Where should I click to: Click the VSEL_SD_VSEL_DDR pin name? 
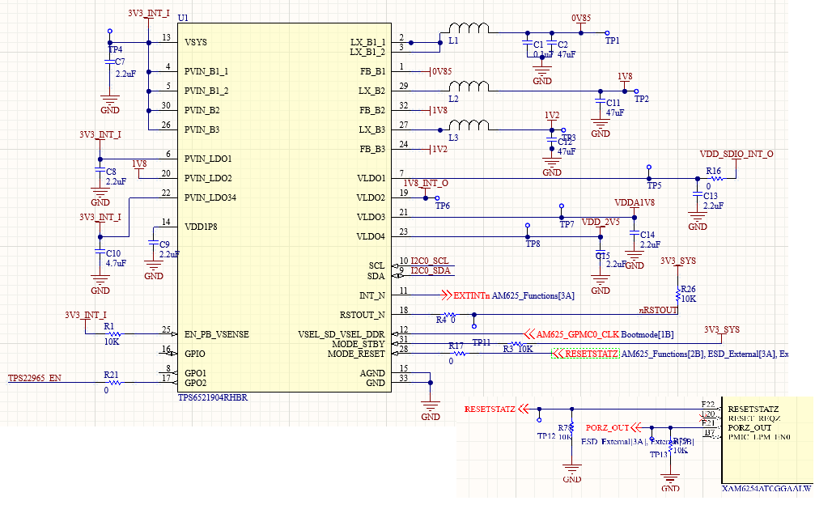pyautogui.click(x=342, y=334)
